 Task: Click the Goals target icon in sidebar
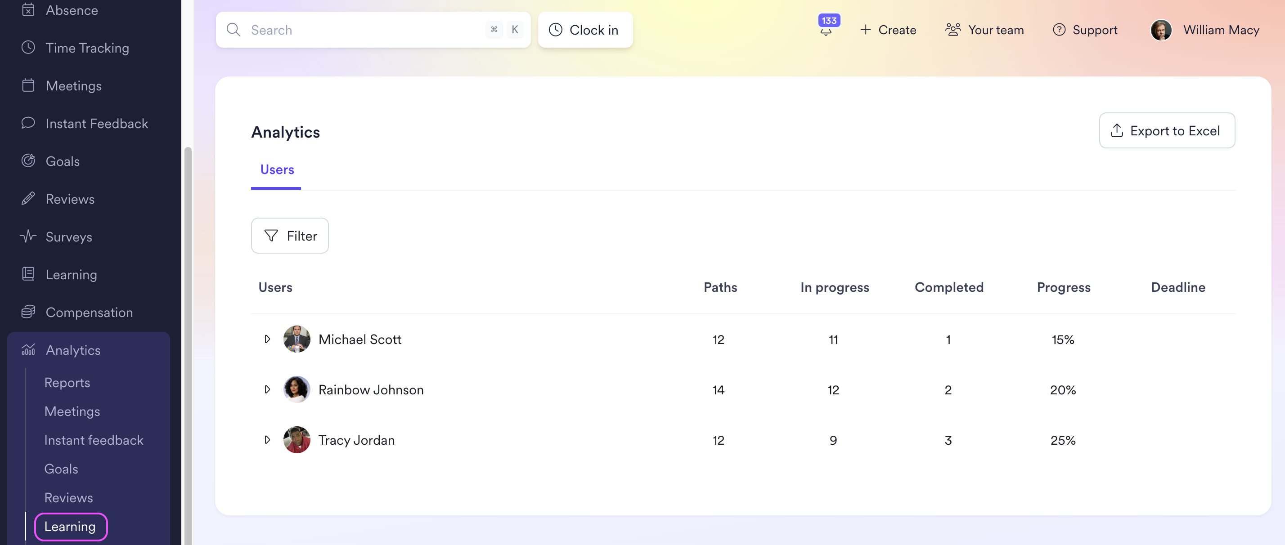(x=28, y=161)
